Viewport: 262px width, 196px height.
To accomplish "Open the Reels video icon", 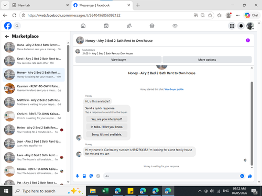I will (106, 26).
